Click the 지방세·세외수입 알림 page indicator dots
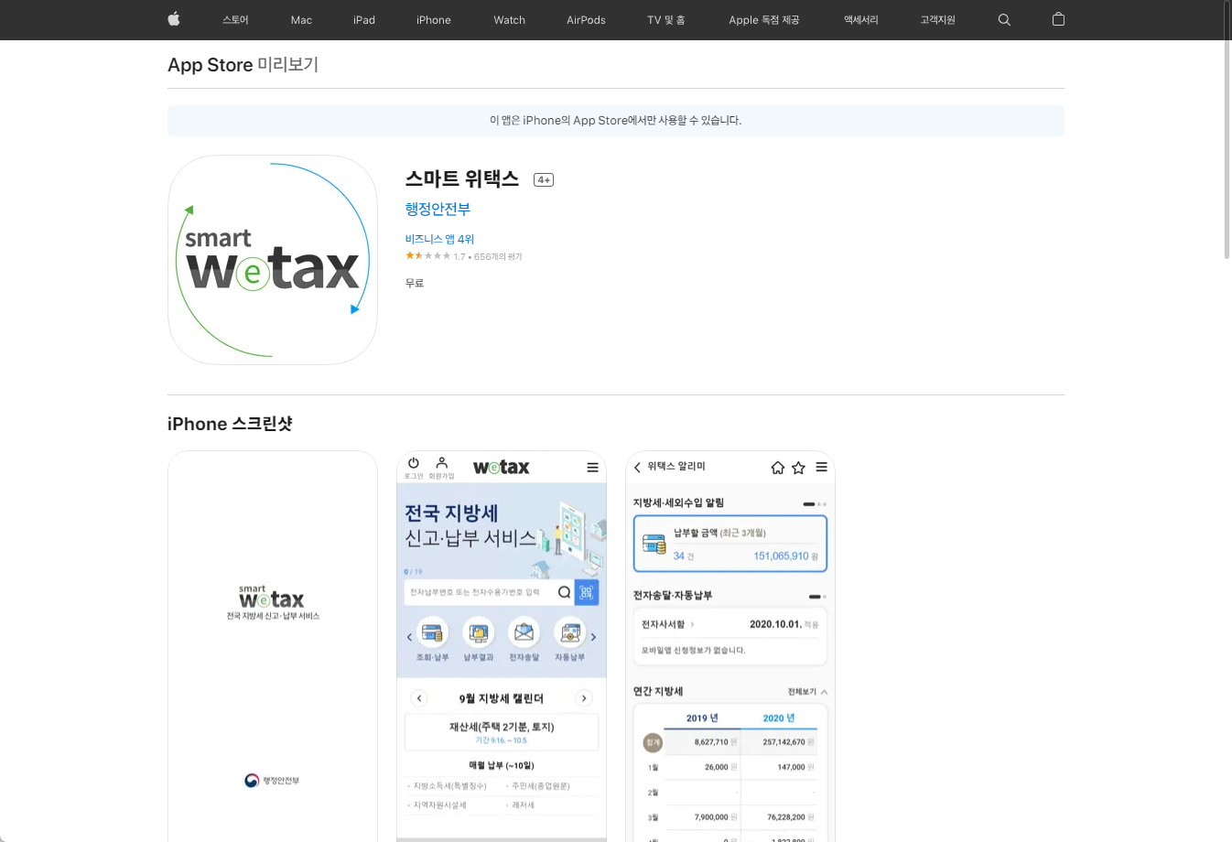Image resolution: width=1232 pixels, height=842 pixels. [815, 503]
